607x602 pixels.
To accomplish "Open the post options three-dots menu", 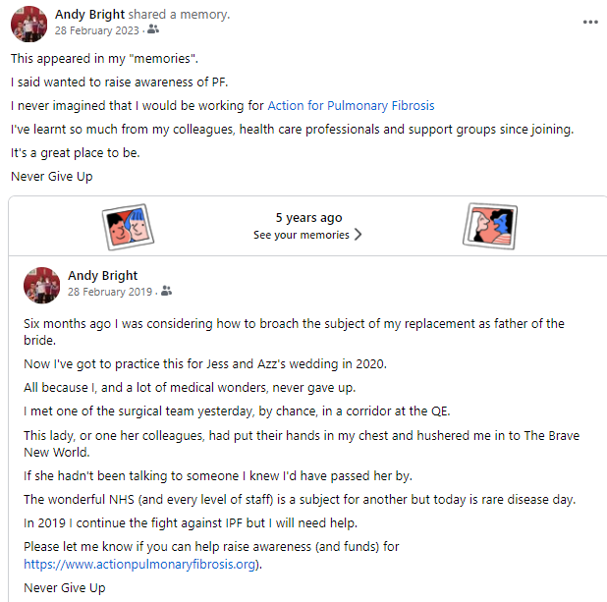I will click(x=589, y=22).
